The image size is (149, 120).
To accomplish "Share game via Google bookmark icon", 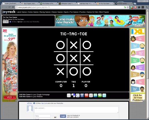I will point(78,95).
